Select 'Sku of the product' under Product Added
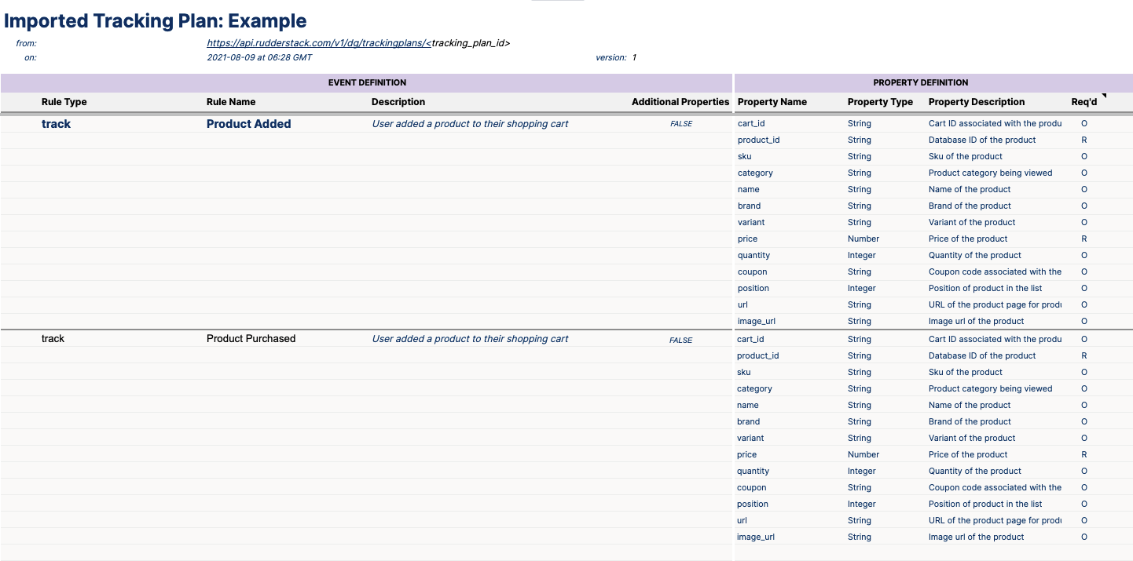 [x=966, y=156]
